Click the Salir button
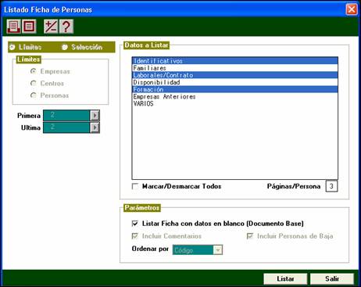 coord(332,279)
